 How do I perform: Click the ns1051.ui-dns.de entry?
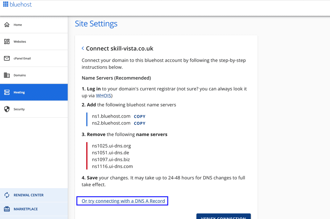[x=111, y=153]
